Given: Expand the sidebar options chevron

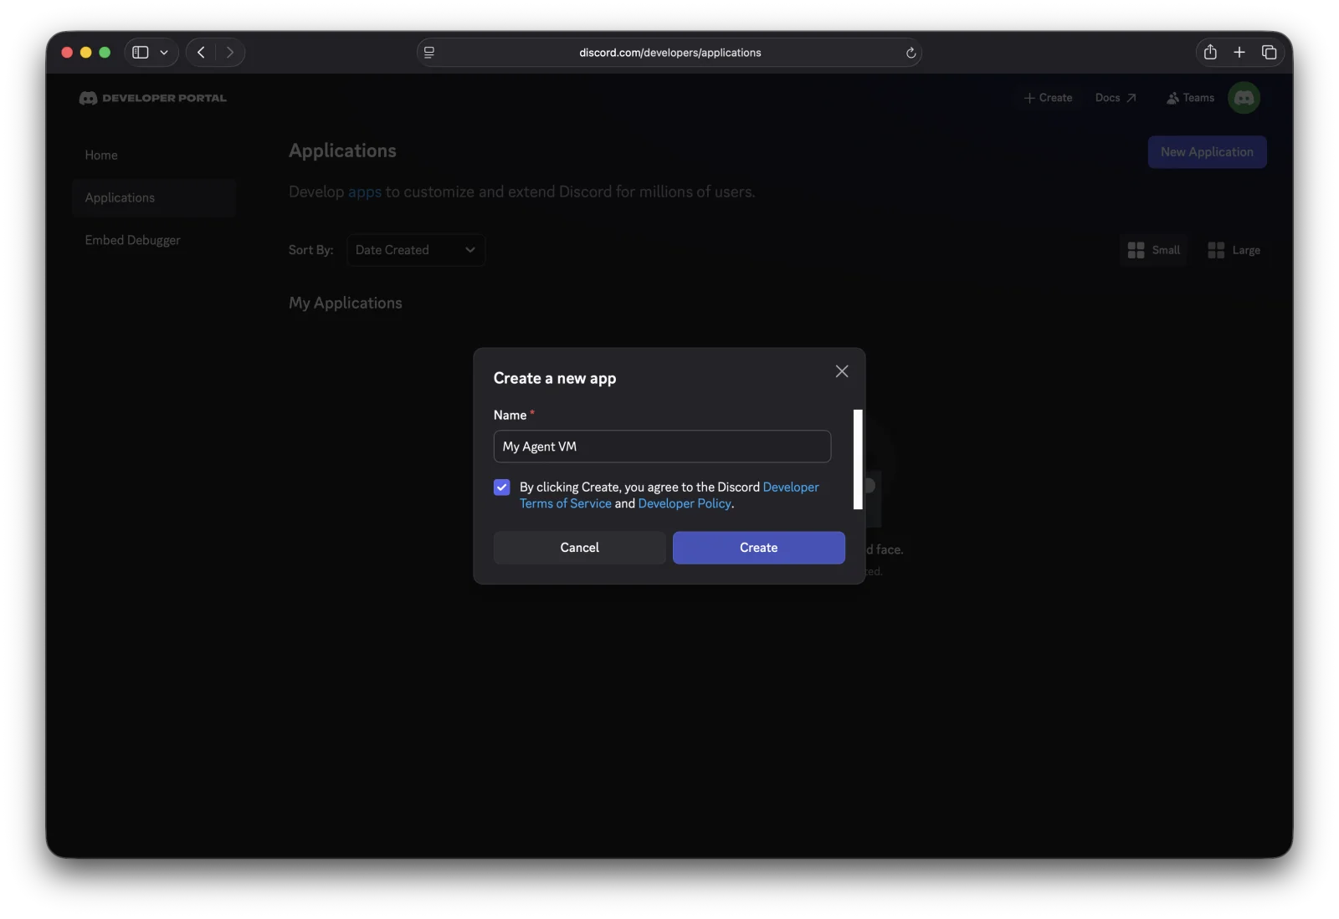Looking at the screenshot, I should click(164, 53).
